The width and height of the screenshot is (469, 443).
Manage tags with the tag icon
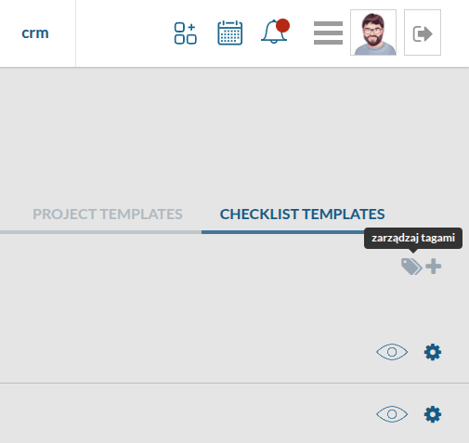coord(411,267)
